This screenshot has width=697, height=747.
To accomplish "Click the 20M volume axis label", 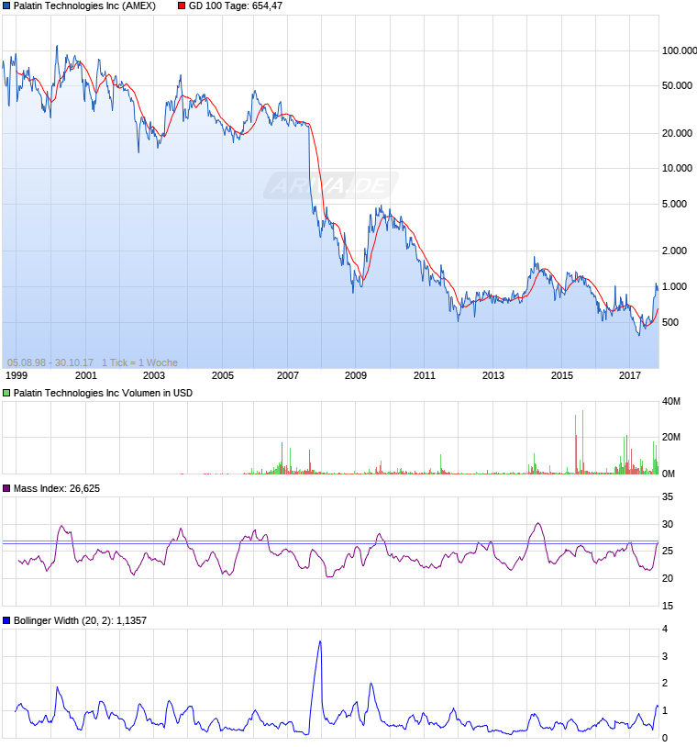I will tap(670, 438).
